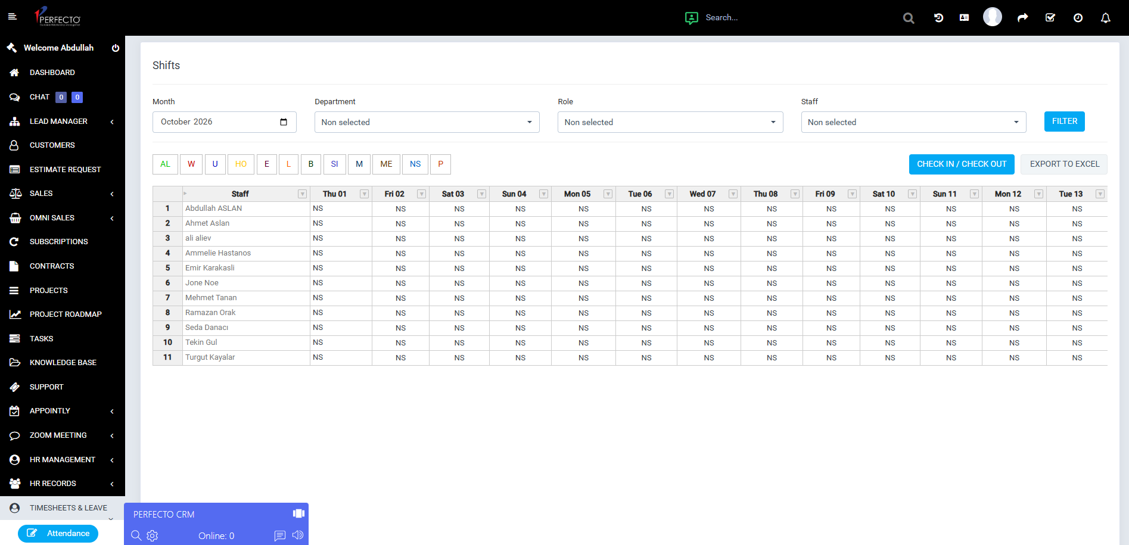Toggle the hamburger sidebar menu icon
The height and width of the screenshot is (545, 1129).
[12, 17]
